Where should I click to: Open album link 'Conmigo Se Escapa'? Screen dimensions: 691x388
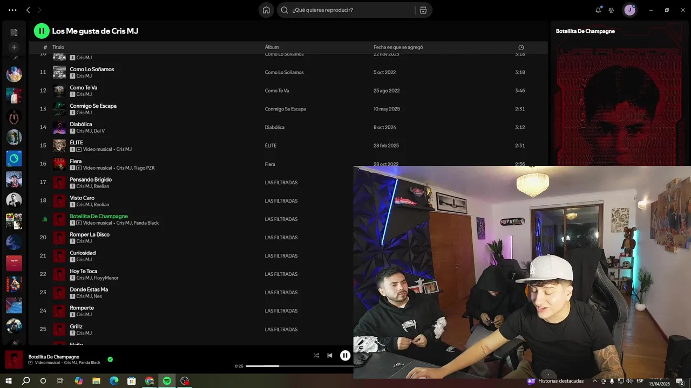click(285, 109)
